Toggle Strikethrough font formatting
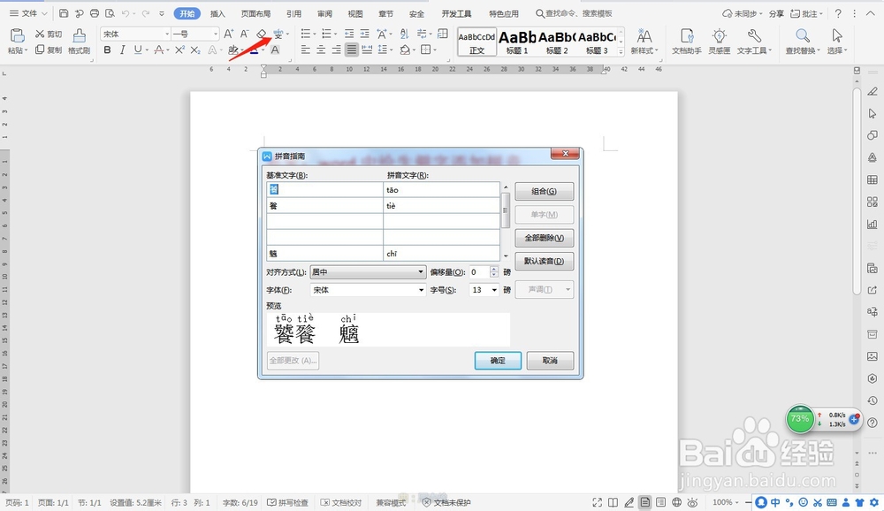 pos(159,50)
